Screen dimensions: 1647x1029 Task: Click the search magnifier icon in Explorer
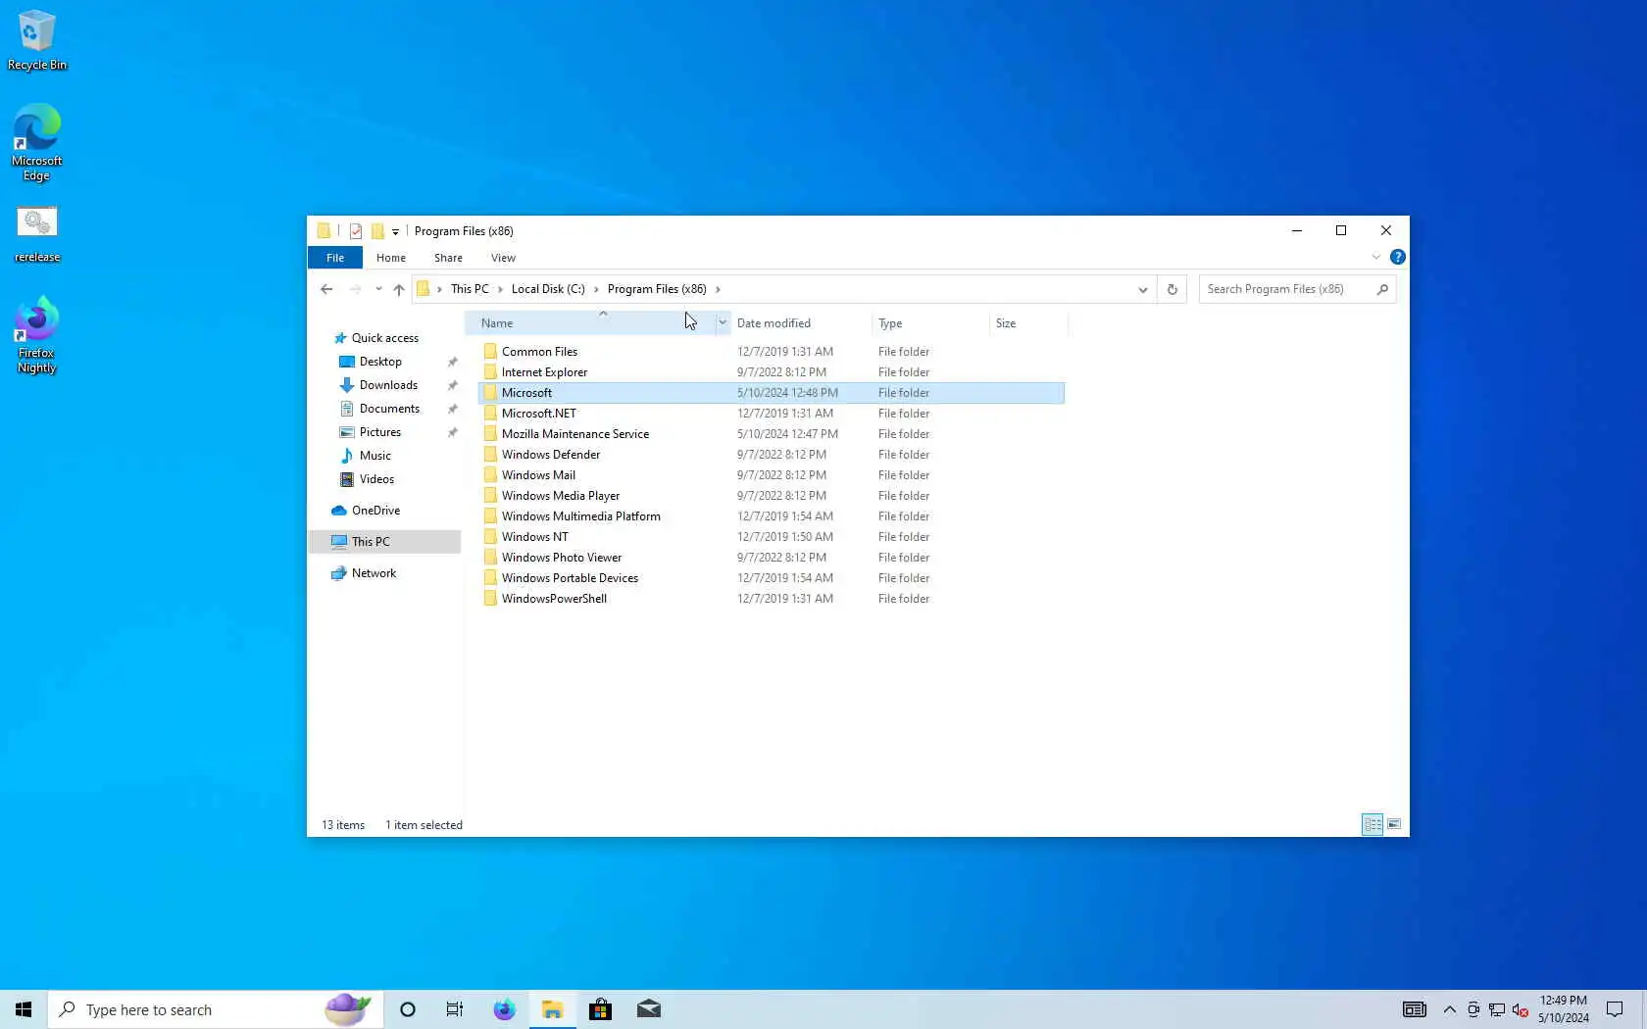tap(1382, 289)
